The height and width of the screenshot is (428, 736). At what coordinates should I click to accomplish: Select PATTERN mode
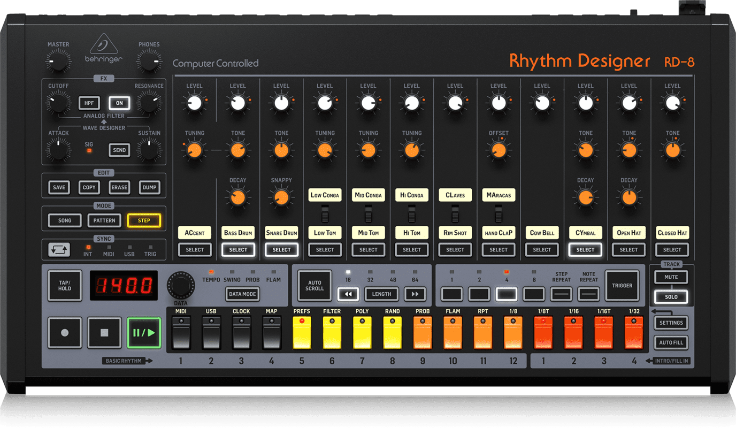pos(104,220)
